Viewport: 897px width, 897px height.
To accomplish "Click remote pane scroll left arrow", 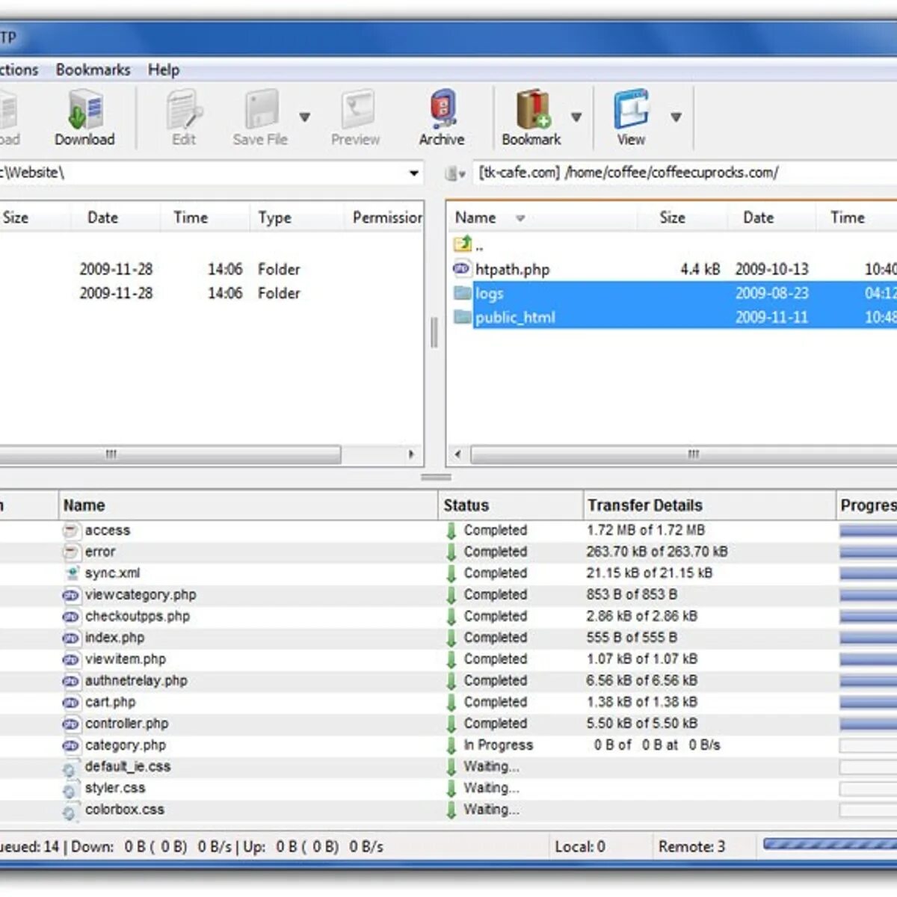I will click(x=457, y=454).
